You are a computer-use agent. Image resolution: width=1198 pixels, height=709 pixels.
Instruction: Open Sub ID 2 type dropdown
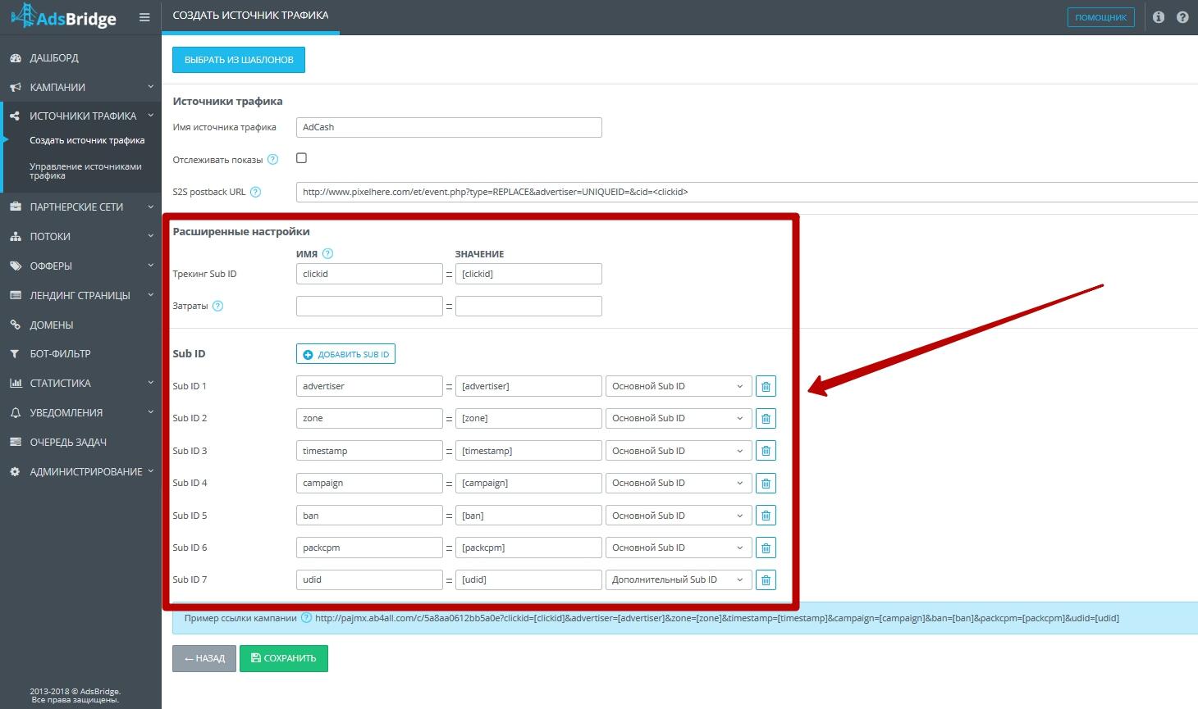point(679,419)
